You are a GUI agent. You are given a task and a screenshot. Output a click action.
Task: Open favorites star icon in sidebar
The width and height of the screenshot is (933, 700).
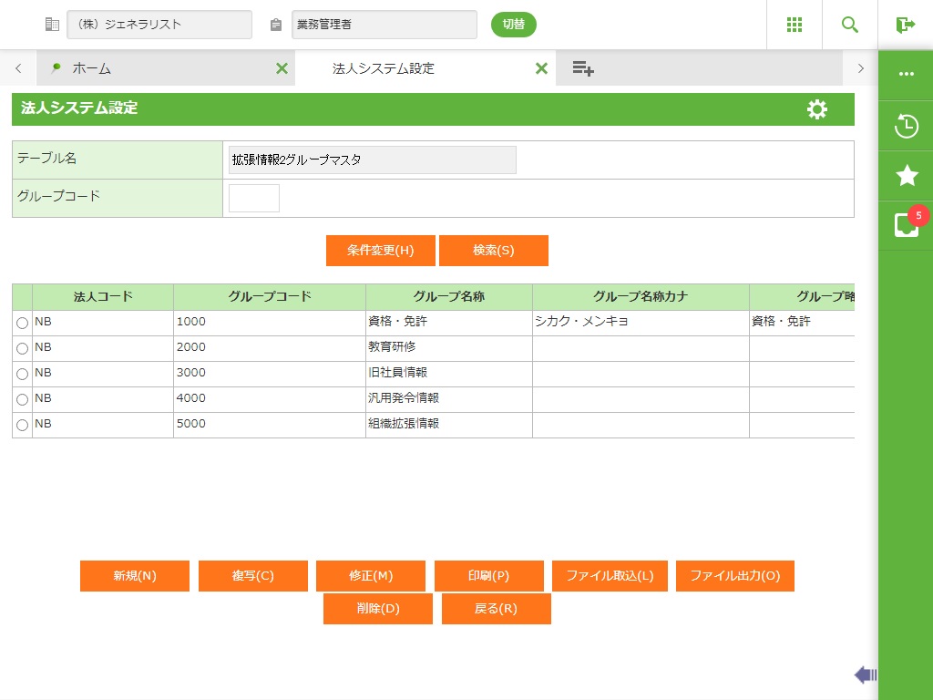pyautogui.click(x=907, y=176)
